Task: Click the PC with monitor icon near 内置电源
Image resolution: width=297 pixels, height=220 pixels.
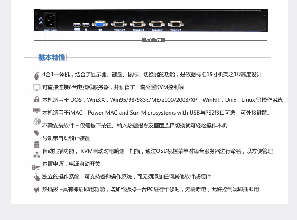Action: pyautogui.click(x=37, y=167)
